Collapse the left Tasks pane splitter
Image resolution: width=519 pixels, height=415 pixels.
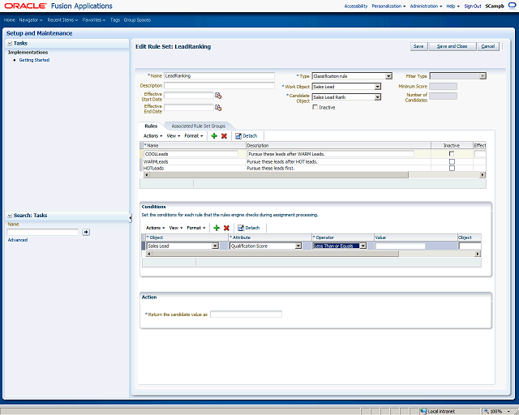[x=130, y=218]
